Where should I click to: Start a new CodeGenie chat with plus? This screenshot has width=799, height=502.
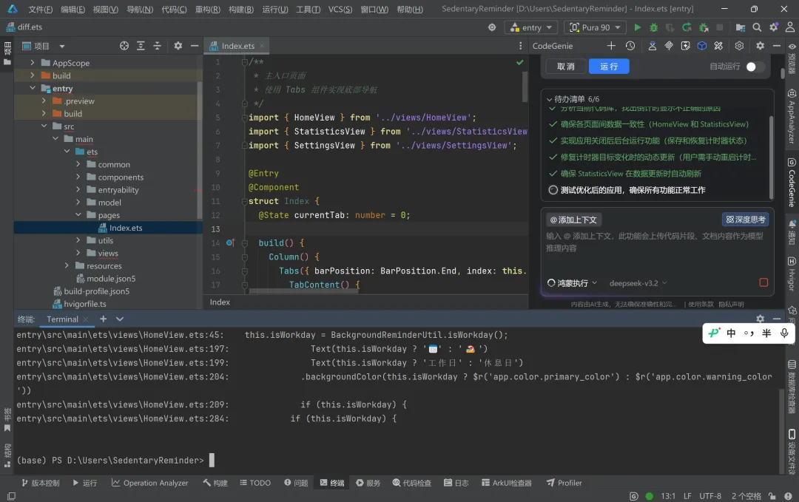tap(611, 46)
